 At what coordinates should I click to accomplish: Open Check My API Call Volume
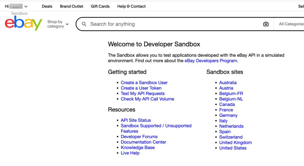click(147, 99)
